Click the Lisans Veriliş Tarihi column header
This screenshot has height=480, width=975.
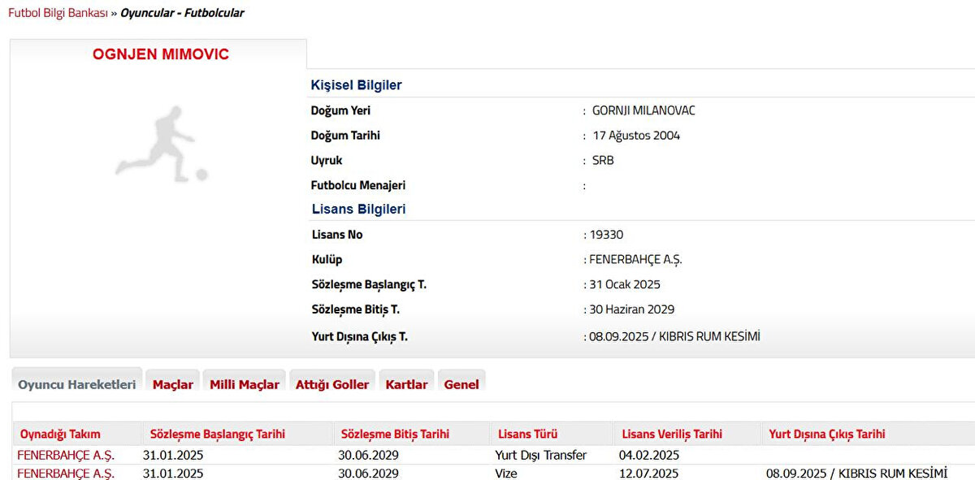point(671,435)
